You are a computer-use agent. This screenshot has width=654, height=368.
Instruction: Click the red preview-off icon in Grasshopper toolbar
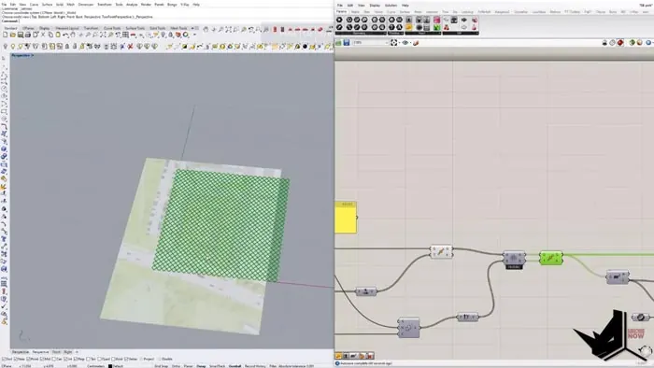point(620,43)
